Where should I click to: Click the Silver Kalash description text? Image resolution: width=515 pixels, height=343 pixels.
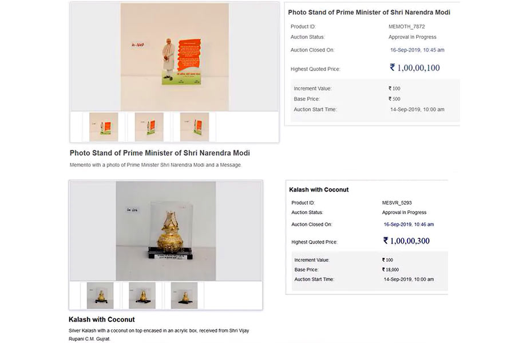(159, 334)
